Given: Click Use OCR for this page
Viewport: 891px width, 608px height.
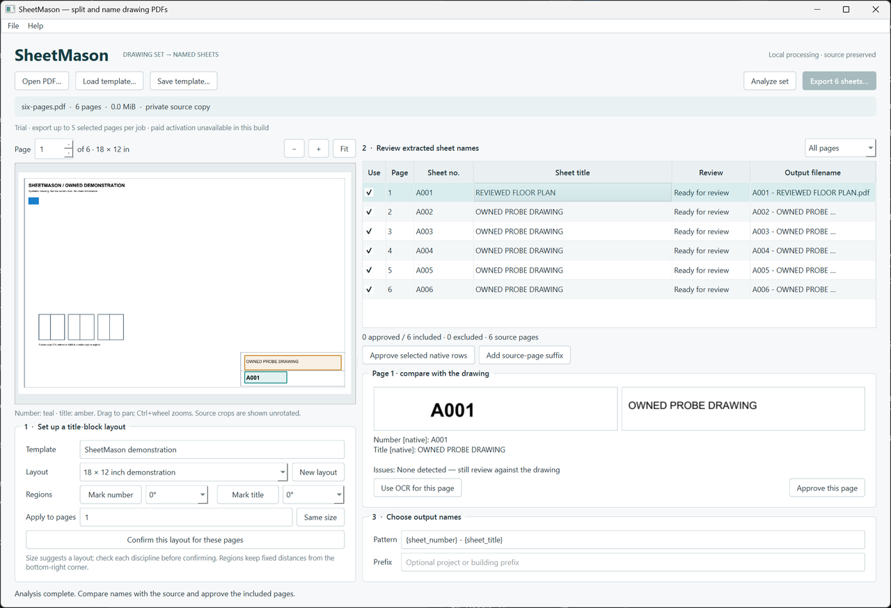Looking at the screenshot, I should [418, 488].
